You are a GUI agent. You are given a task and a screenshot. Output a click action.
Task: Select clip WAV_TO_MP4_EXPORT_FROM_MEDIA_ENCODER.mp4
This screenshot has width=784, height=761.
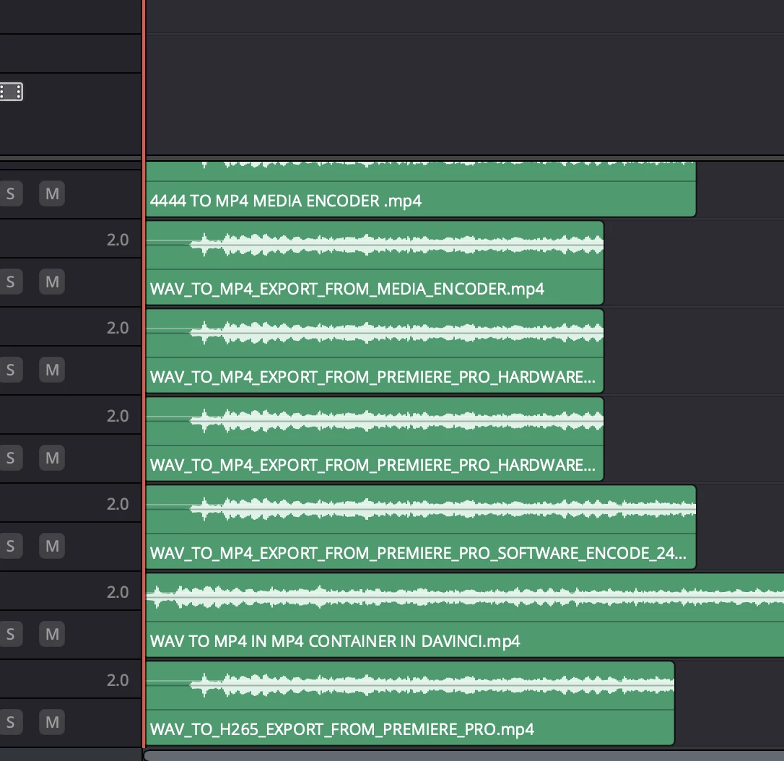coord(375,263)
